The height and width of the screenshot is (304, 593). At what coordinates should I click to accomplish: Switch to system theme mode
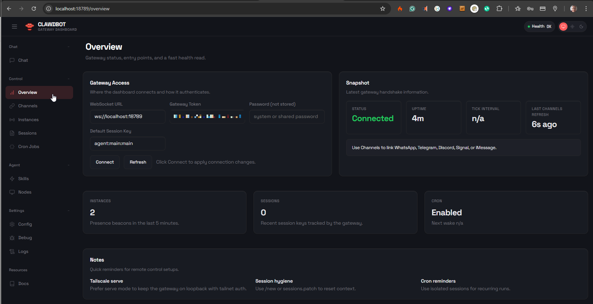(x=563, y=27)
